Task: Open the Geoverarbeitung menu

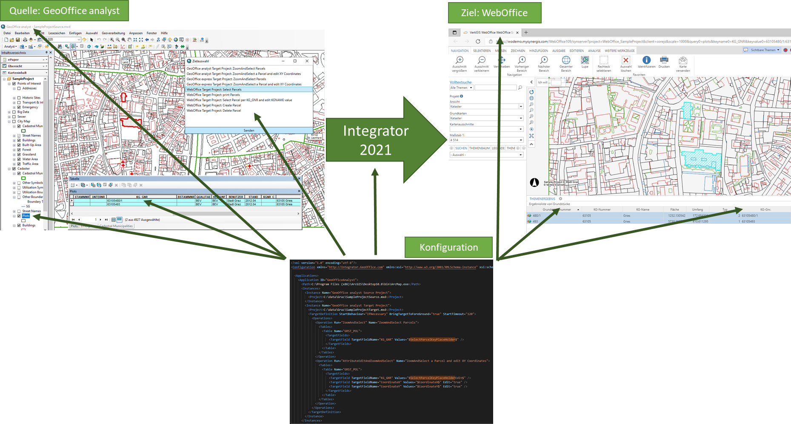Action: (x=113, y=33)
